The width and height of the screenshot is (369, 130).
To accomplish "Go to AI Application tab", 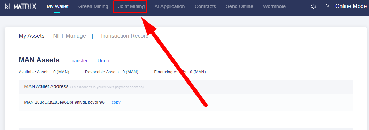I will [x=170, y=6].
